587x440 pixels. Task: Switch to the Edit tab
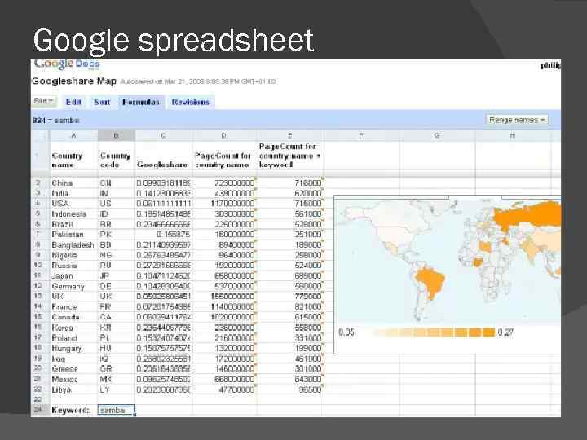[73, 102]
